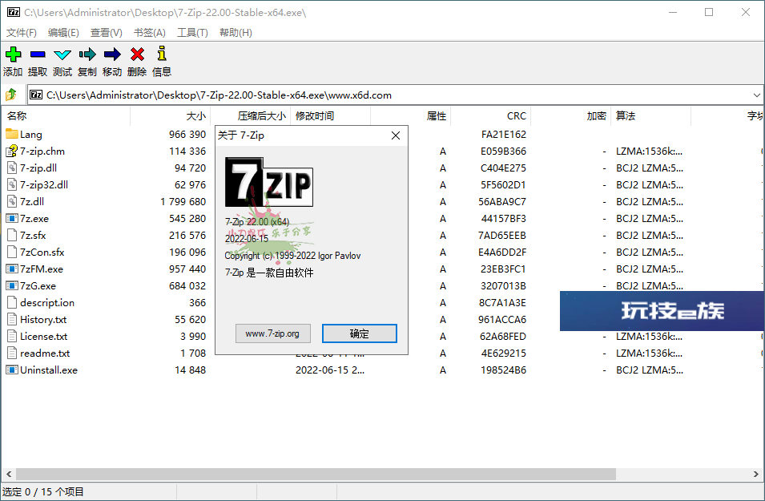Screen dimensions: 765x501
Task: Select the 7zG.exe application icon
Action: click(12, 285)
